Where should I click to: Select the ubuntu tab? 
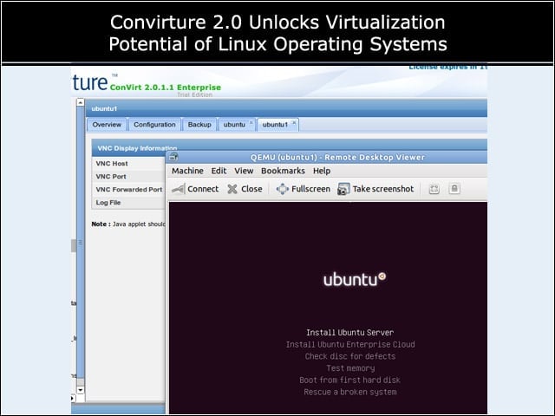234,125
